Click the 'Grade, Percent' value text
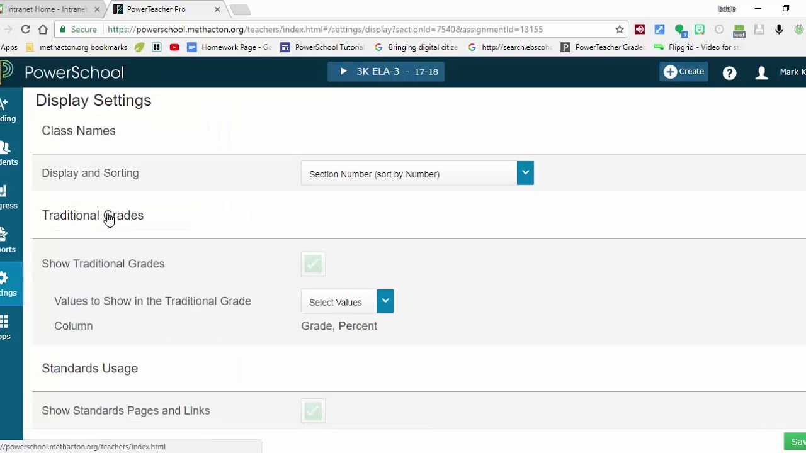Screen dimensions: 806x453 click(339, 326)
